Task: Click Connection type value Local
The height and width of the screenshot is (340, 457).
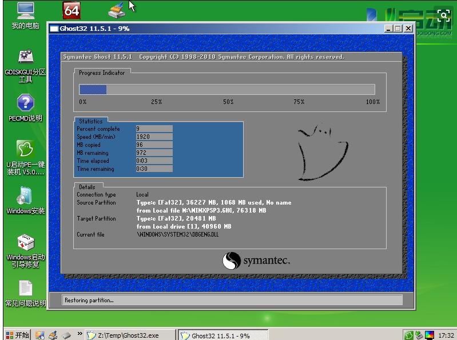Action: (x=142, y=194)
